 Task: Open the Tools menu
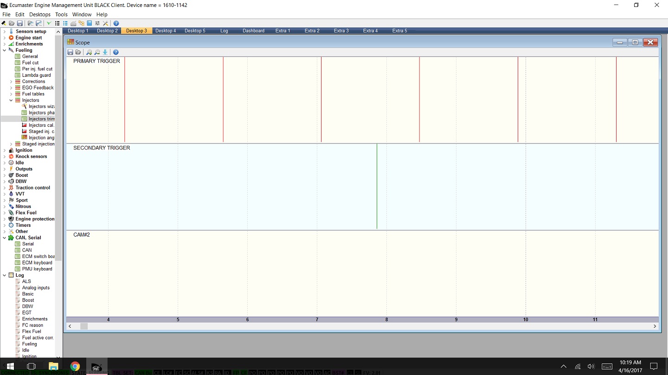61,14
